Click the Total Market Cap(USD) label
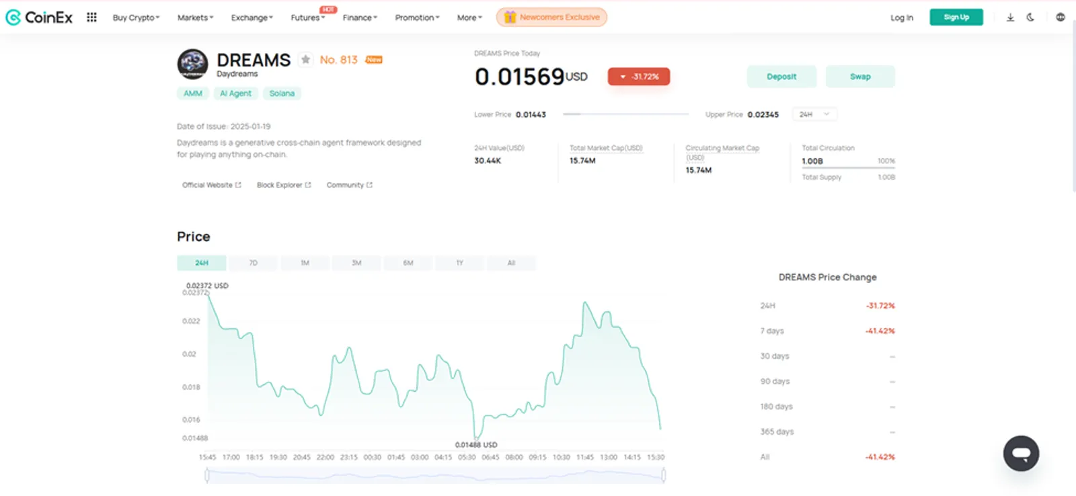The height and width of the screenshot is (496, 1076). click(606, 148)
